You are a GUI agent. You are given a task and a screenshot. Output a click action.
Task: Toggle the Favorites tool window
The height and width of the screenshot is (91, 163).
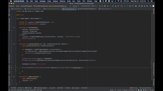9,69
